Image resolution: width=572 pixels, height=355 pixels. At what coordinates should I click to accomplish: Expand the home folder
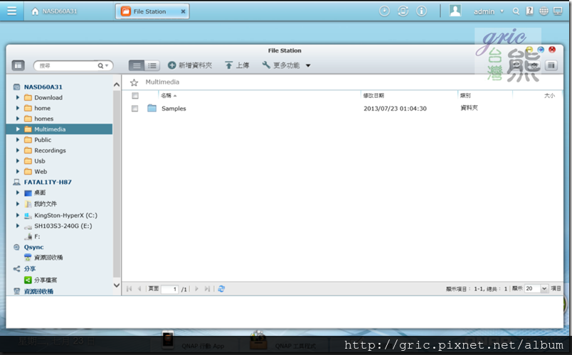[x=18, y=108]
